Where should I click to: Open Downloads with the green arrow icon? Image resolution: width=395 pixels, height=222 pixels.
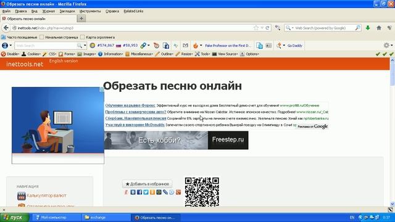(368, 28)
